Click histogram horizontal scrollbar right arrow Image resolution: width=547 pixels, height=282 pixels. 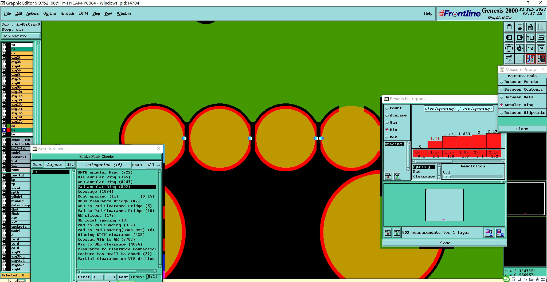503,161
